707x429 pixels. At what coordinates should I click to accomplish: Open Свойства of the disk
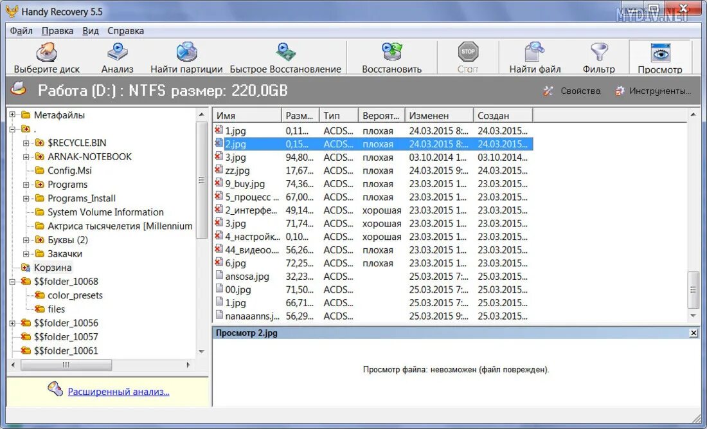pyautogui.click(x=572, y=91)
